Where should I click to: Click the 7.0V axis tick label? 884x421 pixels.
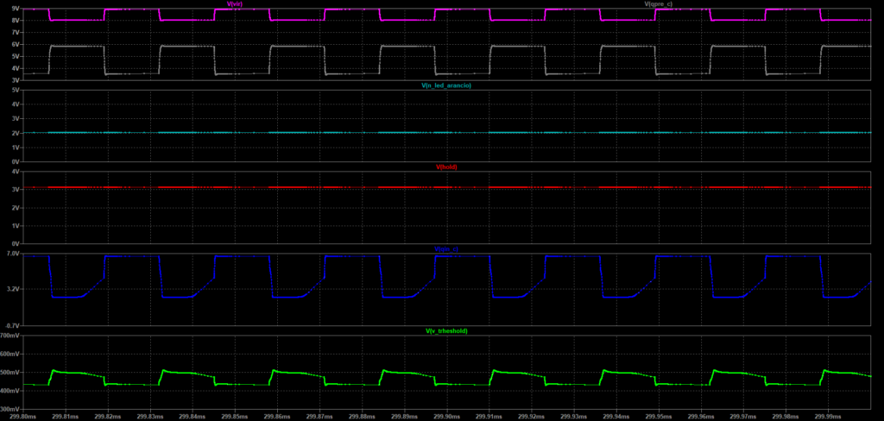click(x=13, y=254)
